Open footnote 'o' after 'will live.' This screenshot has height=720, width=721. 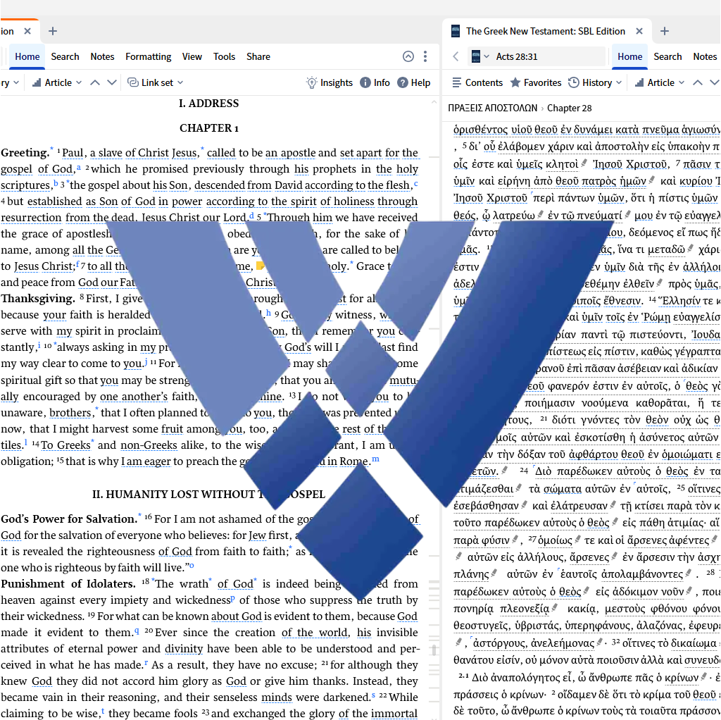coord(192,566)
